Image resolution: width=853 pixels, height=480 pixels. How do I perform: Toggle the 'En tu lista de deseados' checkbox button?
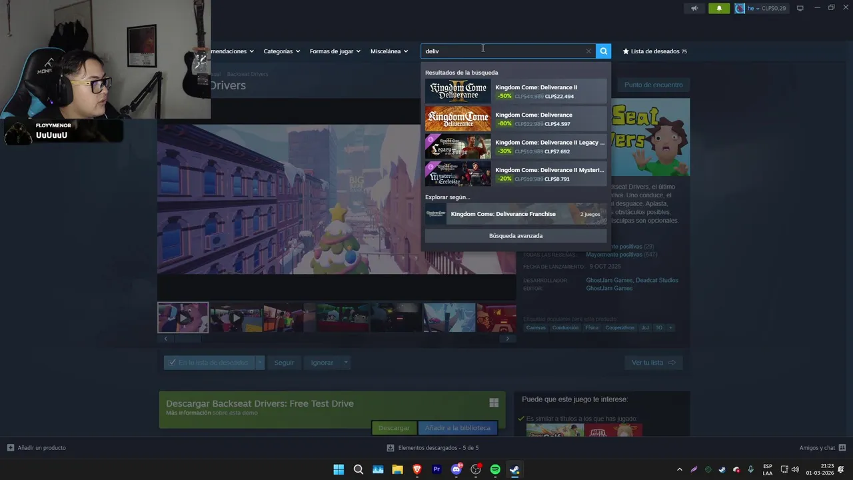tap(209, 363)
